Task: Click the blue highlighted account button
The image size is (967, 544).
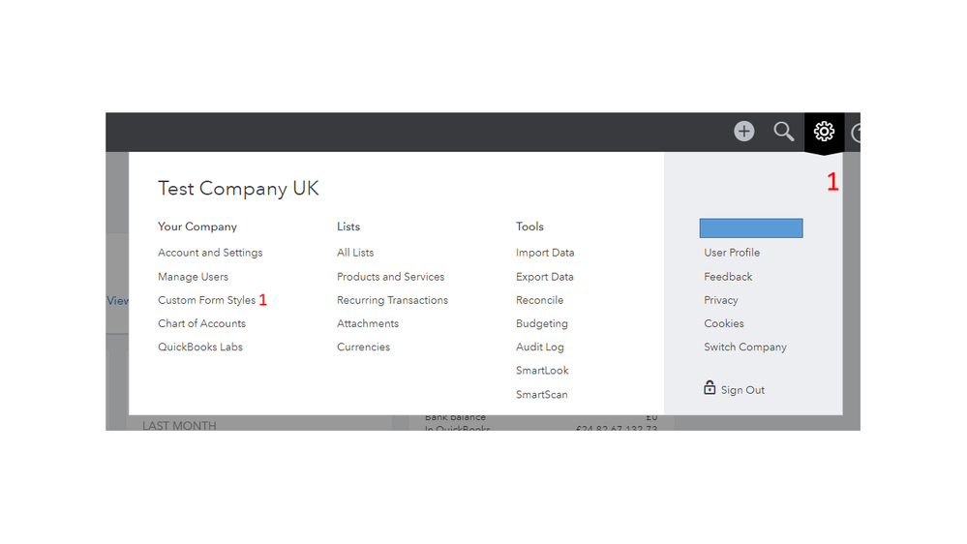Action: [751, 227]
